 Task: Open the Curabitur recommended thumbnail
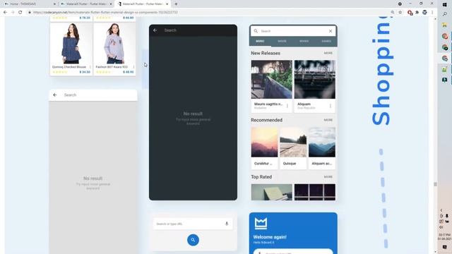pos(264,143)
